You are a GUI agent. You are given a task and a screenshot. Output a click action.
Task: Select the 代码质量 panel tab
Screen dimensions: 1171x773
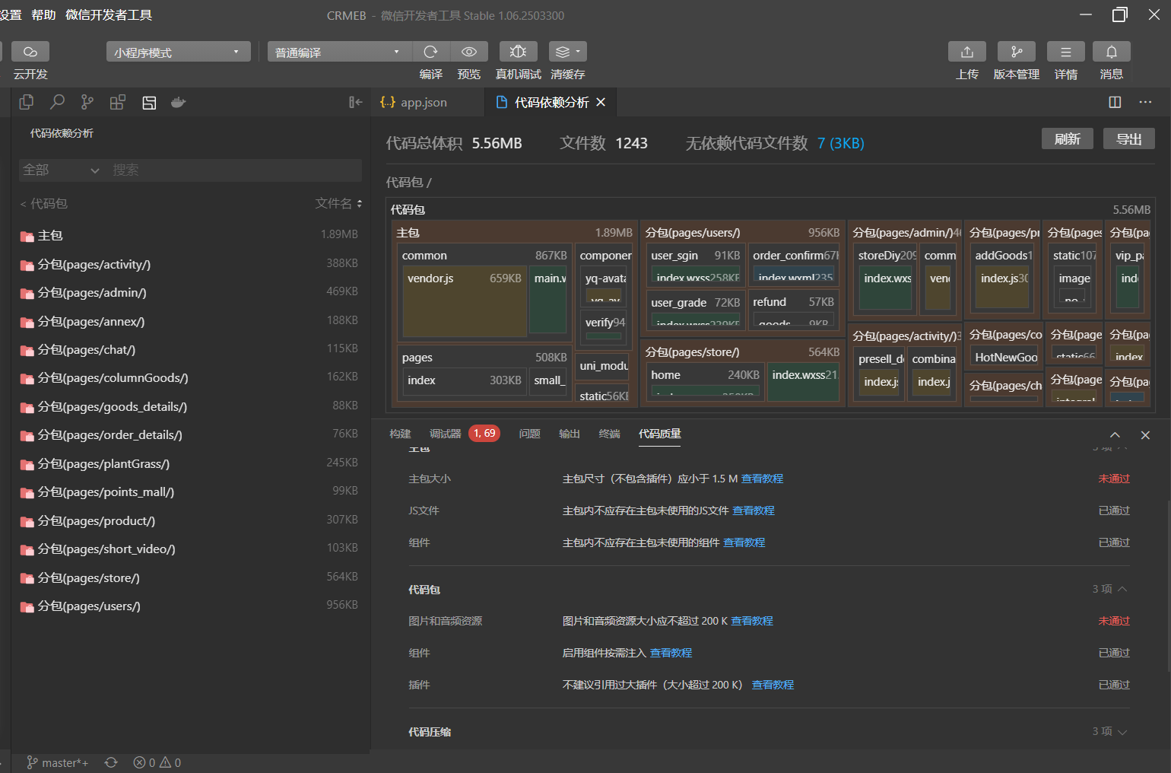click(x=660, y=434)
